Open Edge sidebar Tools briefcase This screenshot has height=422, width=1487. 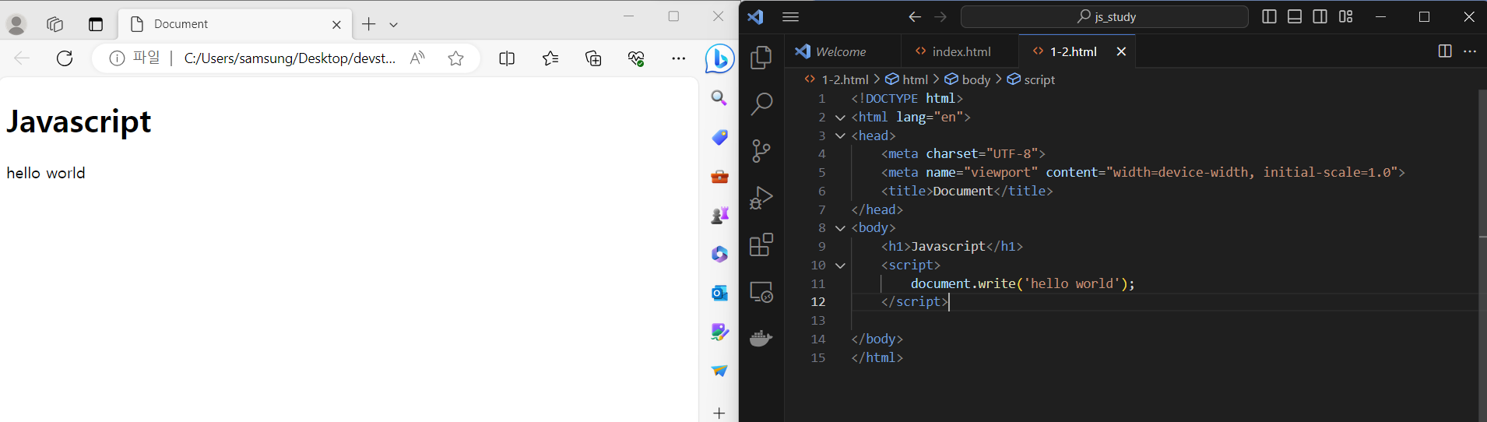[719, 177]
